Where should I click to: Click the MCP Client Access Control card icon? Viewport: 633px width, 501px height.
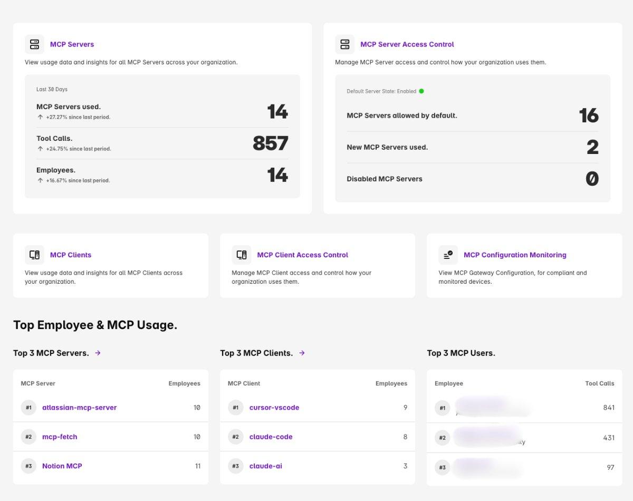[242, 255]
